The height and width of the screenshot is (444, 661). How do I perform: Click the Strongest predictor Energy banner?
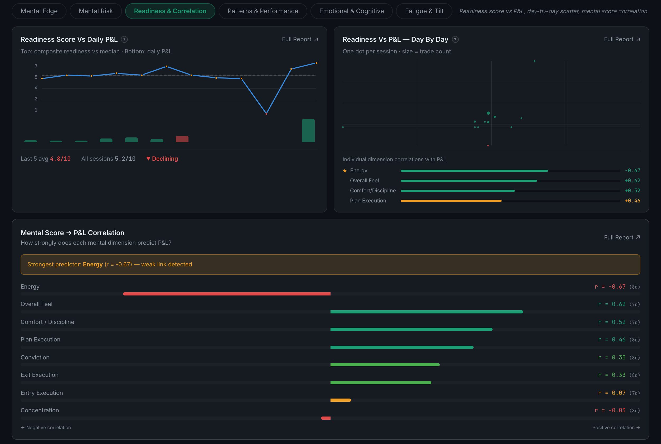[x=330, y=264]
